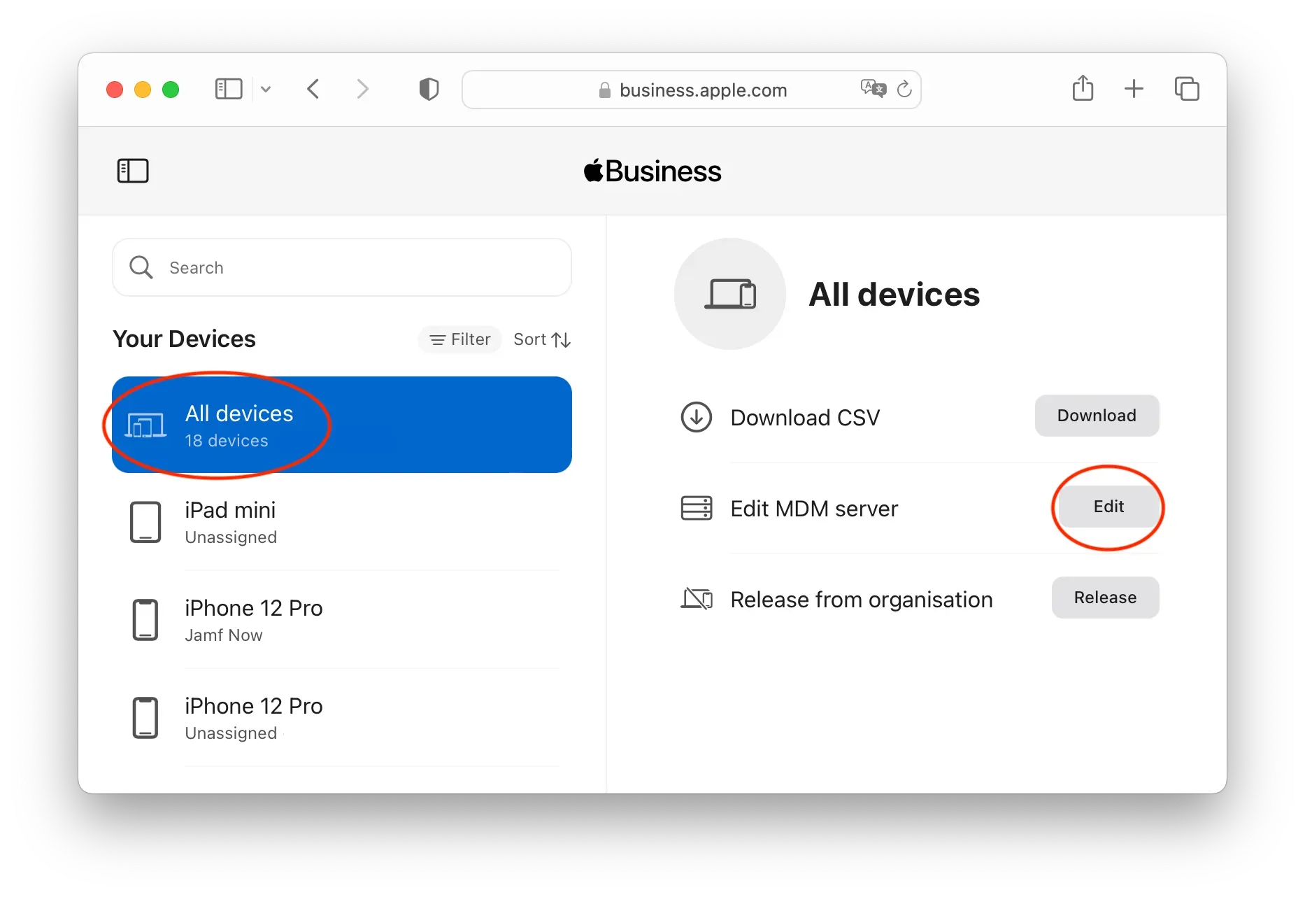
Task: Click the Download button for CSV export
Action: (1097, 415)
